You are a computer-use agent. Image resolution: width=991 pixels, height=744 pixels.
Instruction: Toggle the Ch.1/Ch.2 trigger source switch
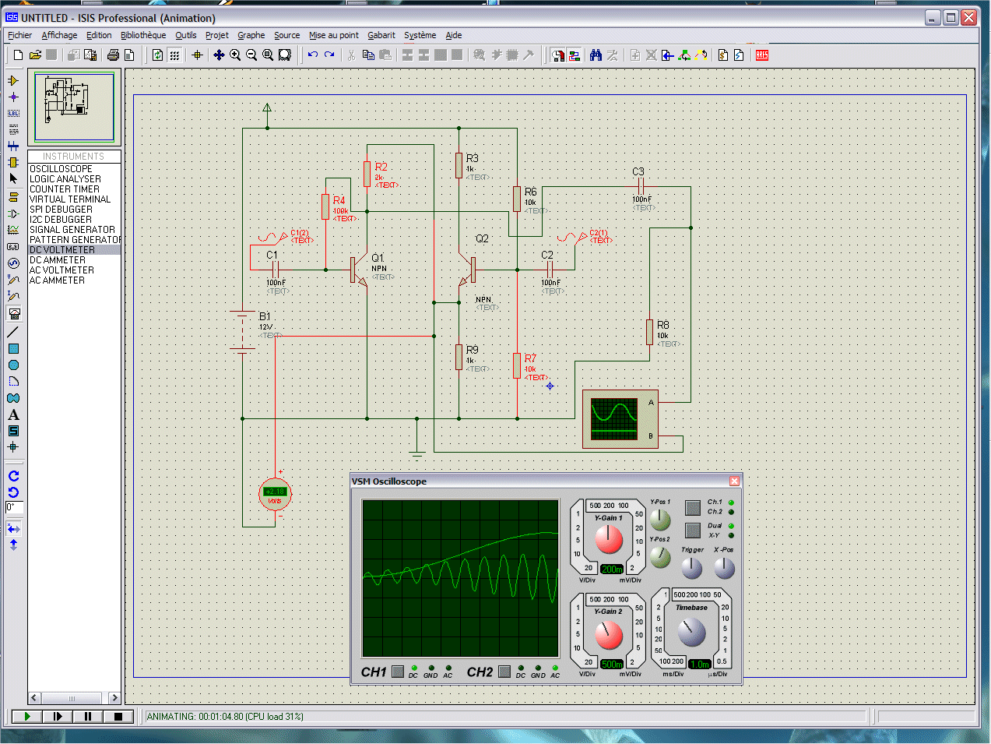[x=693, y=507]
